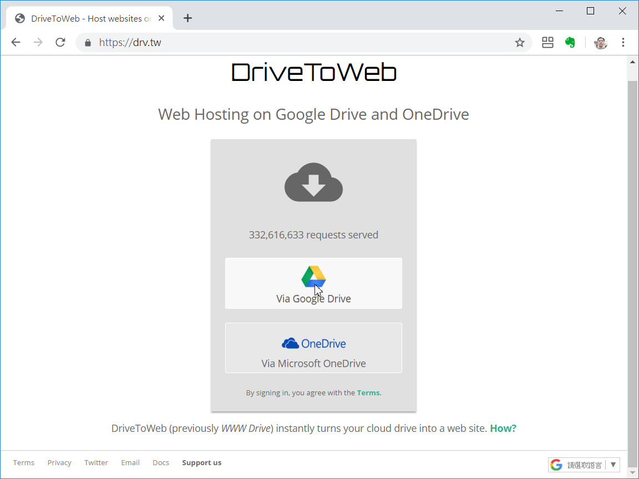Open the apps grid icon next to bookmark star
The image size is (639, 479).
(547, 42)
